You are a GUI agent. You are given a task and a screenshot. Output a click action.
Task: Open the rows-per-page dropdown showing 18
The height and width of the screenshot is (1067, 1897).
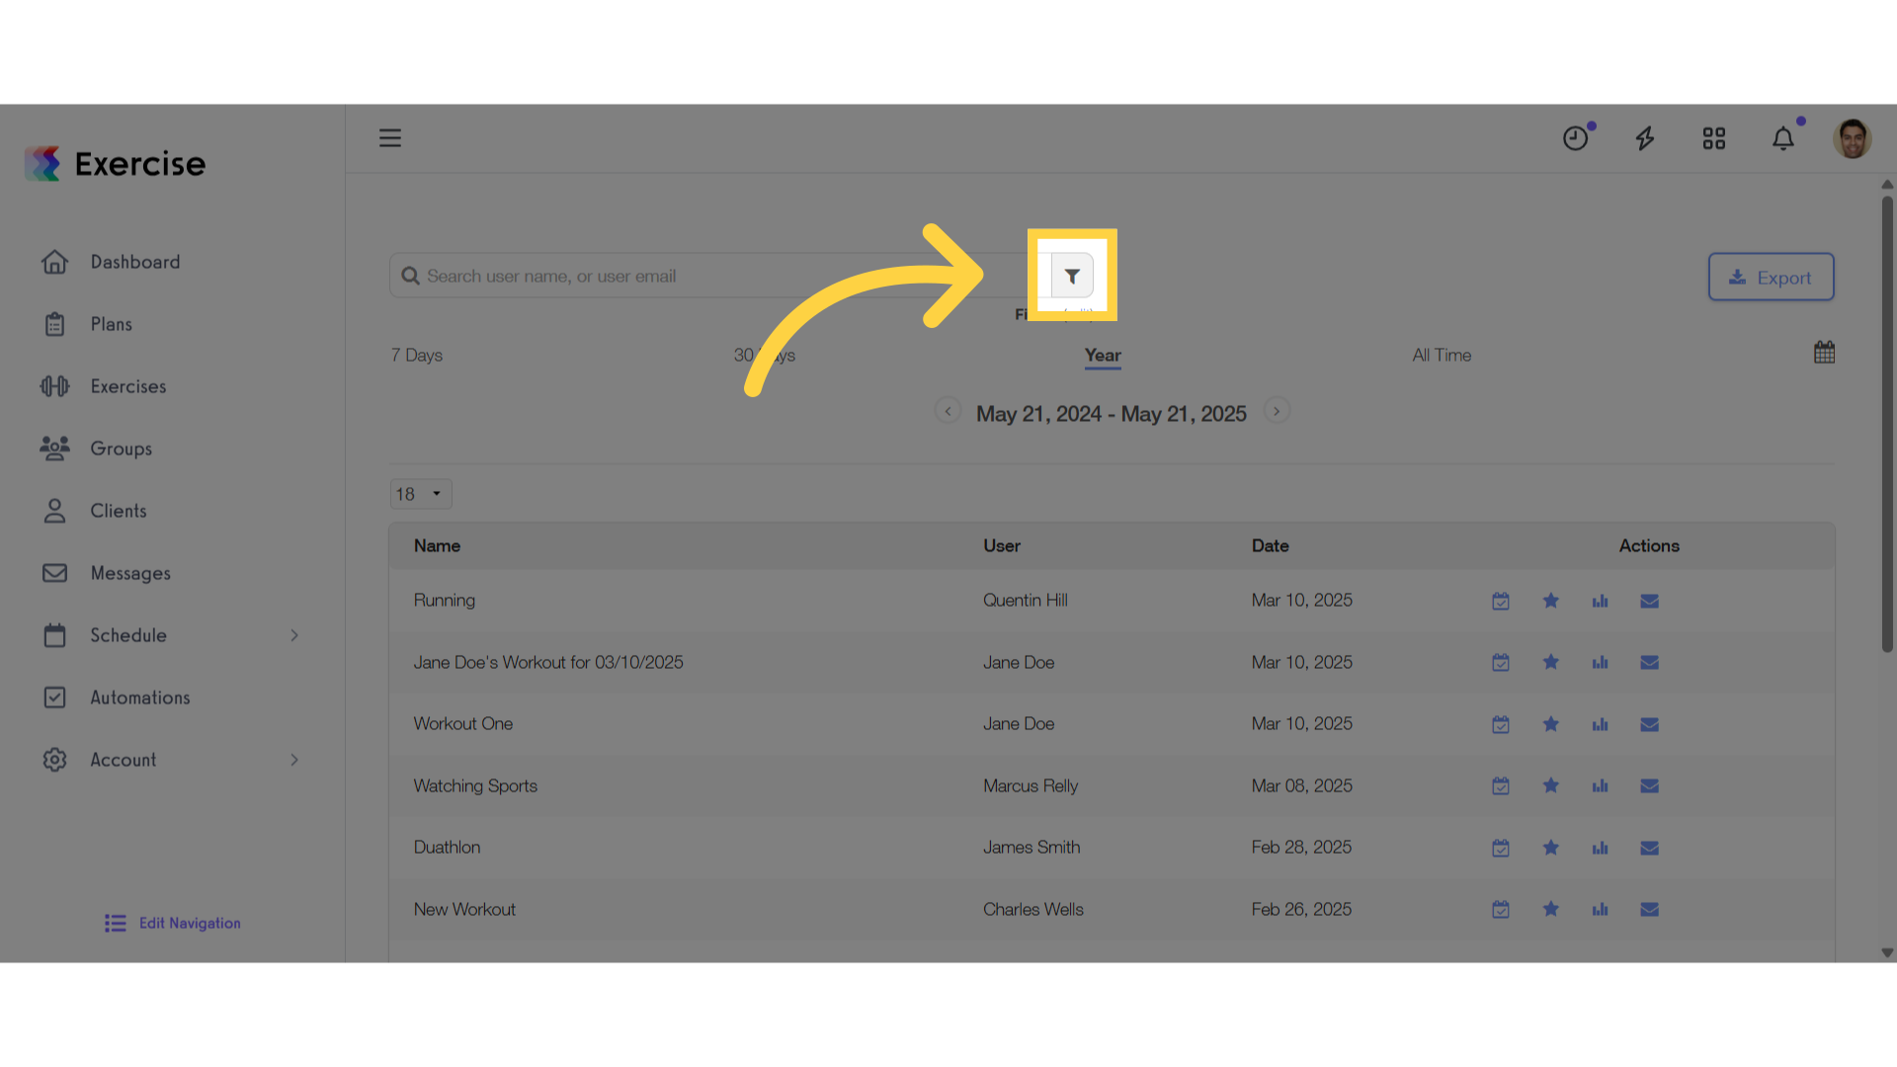pyautogui.click(x=421, y=494)
